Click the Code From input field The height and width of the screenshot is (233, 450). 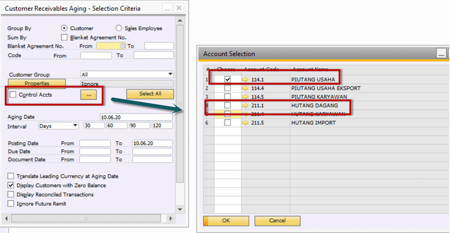click(96, 56)
